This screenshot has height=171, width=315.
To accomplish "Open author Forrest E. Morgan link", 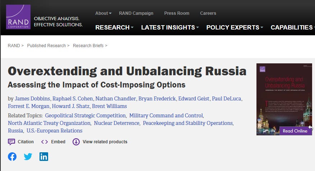I will pos(29,106).
